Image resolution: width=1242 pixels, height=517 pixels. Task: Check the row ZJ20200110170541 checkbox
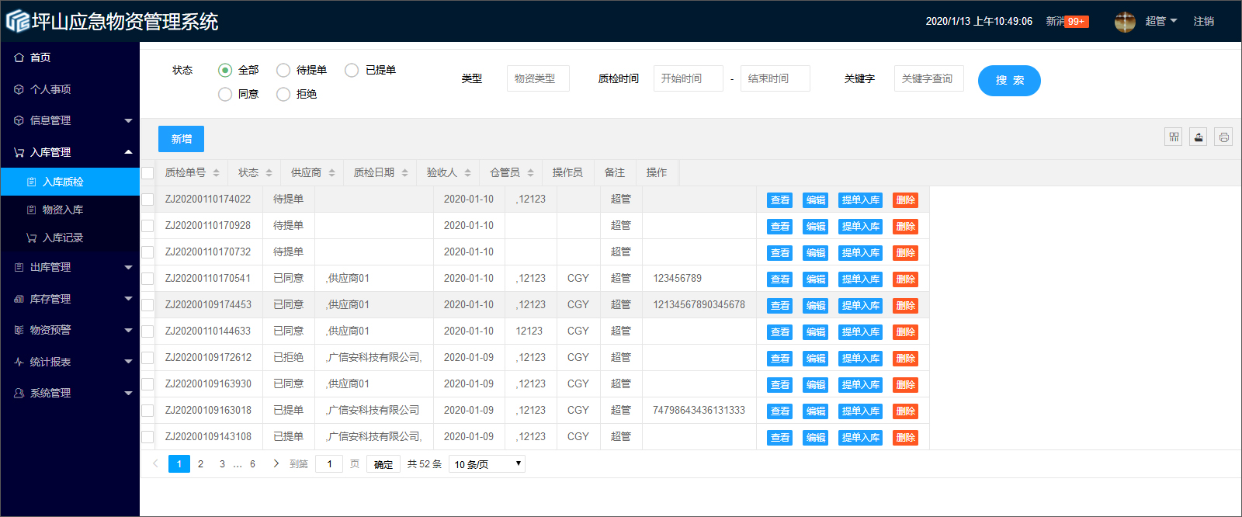pyautogui.click(x=147, y=279)
